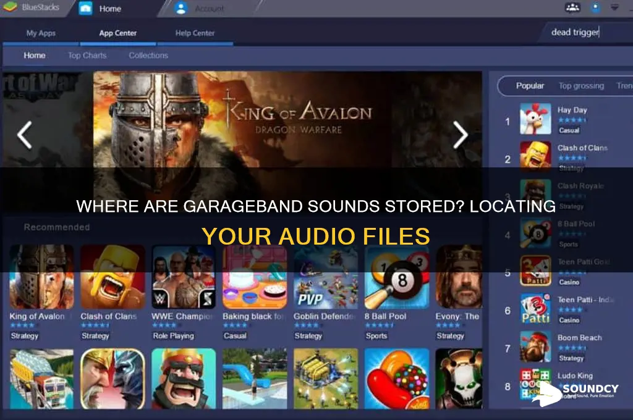Select the Top grossing ranking tab
This screenshot has width=633, height=420.
tap(581, 86)
